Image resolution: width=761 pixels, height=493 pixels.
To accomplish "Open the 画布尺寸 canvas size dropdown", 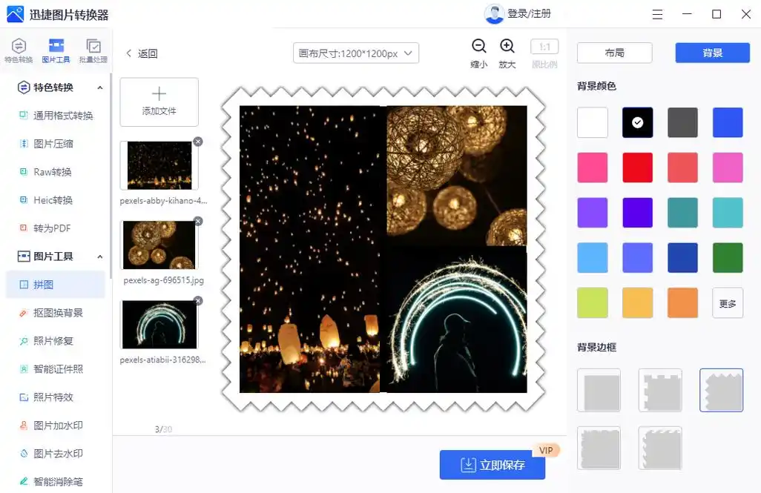I will (355, 53).
